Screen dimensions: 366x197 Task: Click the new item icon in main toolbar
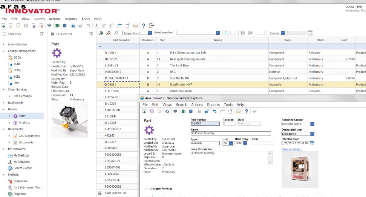[3, 26]
